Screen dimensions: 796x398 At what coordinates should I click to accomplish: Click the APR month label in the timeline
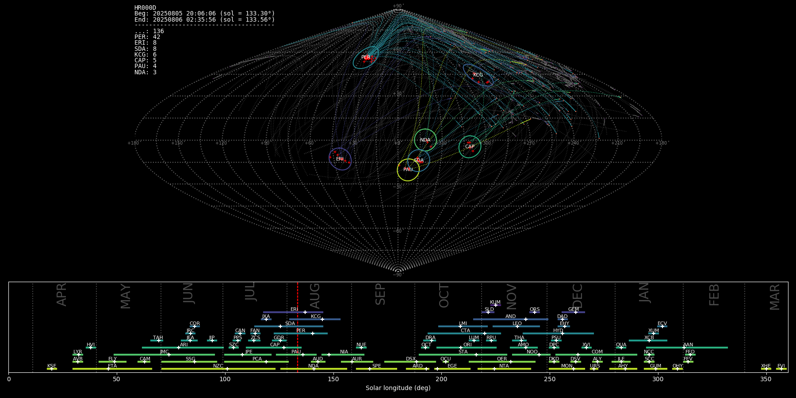tap(62, 295)
